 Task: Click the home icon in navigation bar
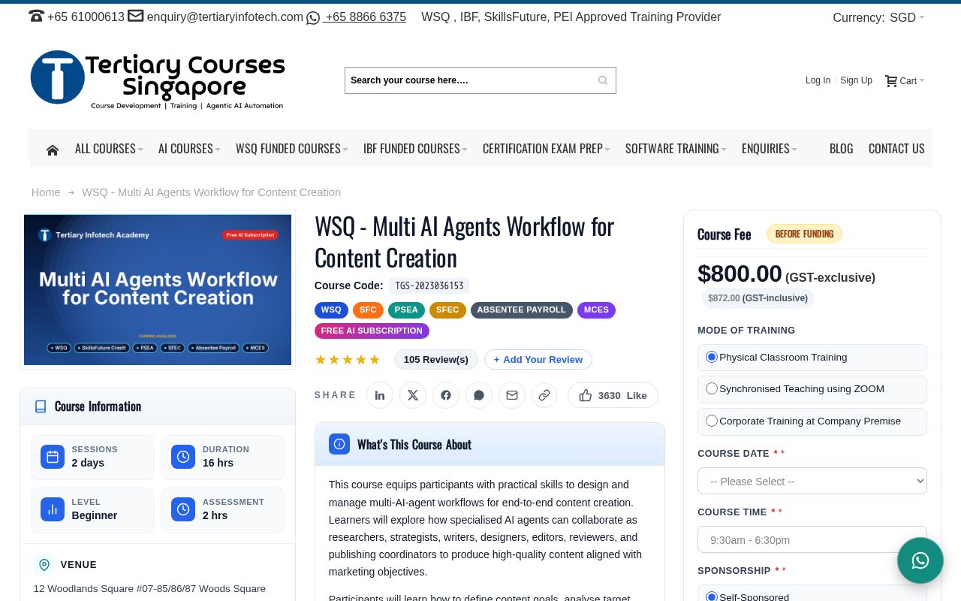click(x=53, y=149)
